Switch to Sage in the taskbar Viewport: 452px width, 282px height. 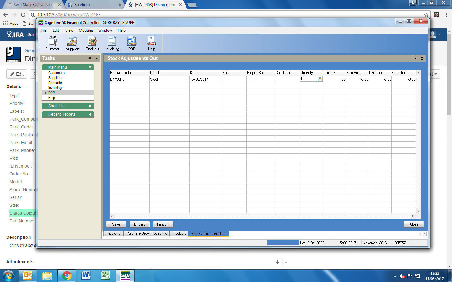click(125, 276)
